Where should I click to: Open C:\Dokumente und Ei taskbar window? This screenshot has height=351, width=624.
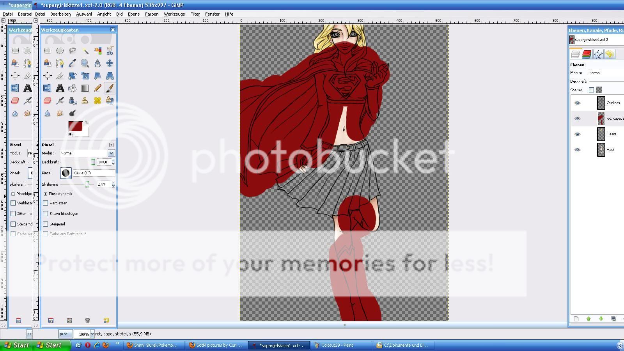pos(403,345)
